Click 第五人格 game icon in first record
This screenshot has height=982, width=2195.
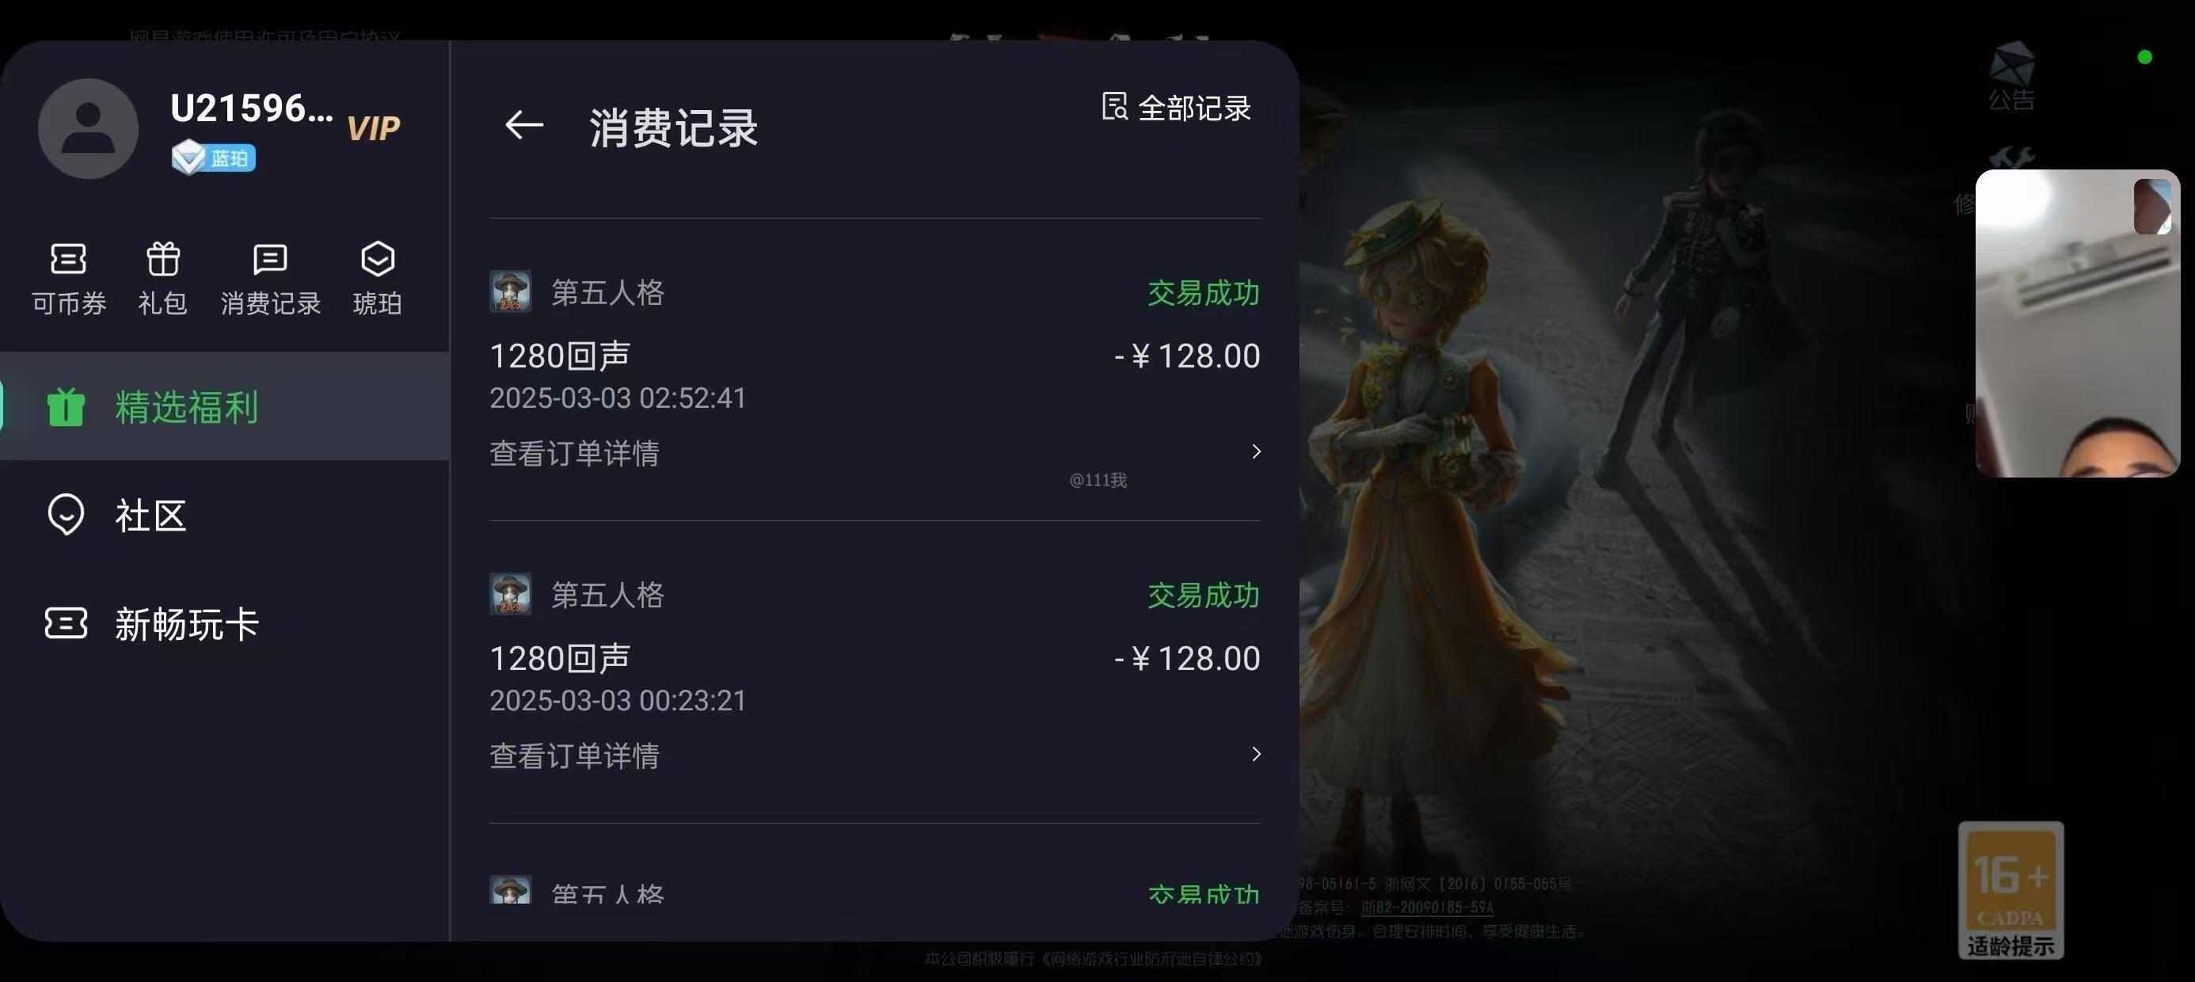click(511, 291)
